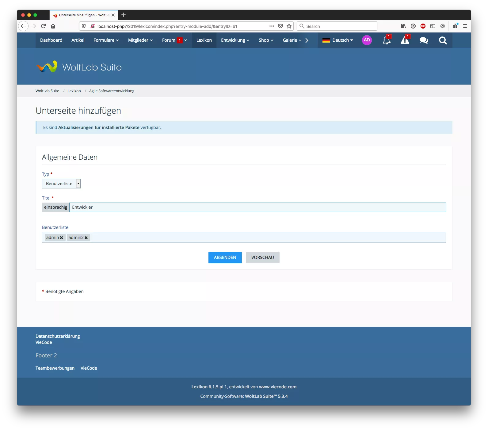Expand the Mitglieder menu
This screenshot has height=430, width=488.
pos(140,40)
